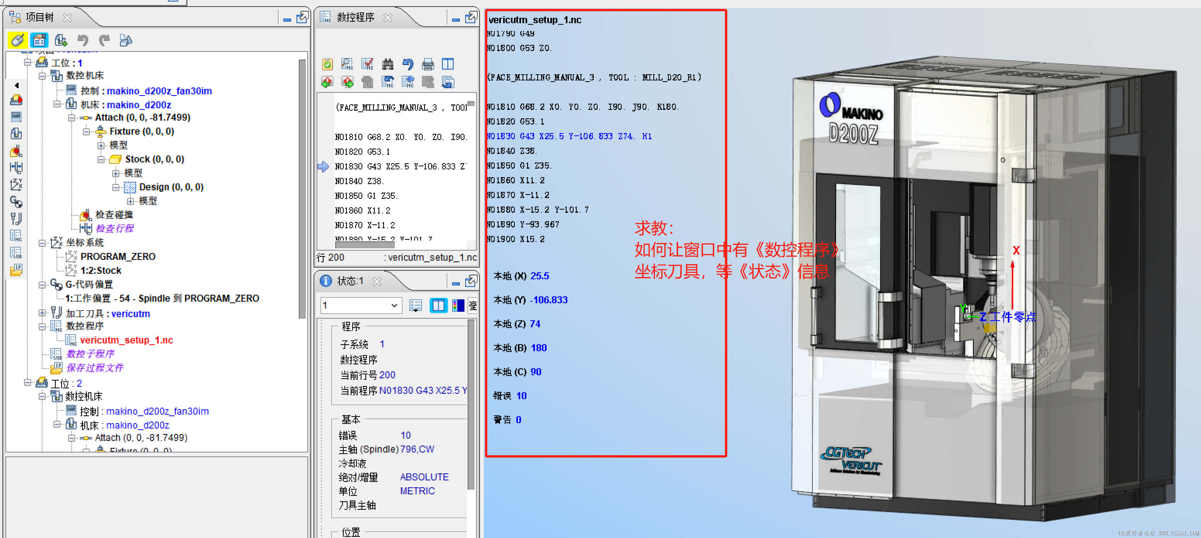Click the NC reload icon with blue arrow
Screen dimensions: 1201x538
click(x=387, y=82)
